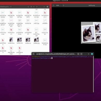Viewport: 101px width, 101px height.
Task: Select the ressources.qrc file
Action: (45, 31)
